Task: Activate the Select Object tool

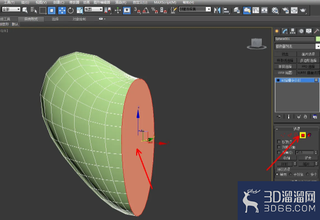Action: point(25,10)
